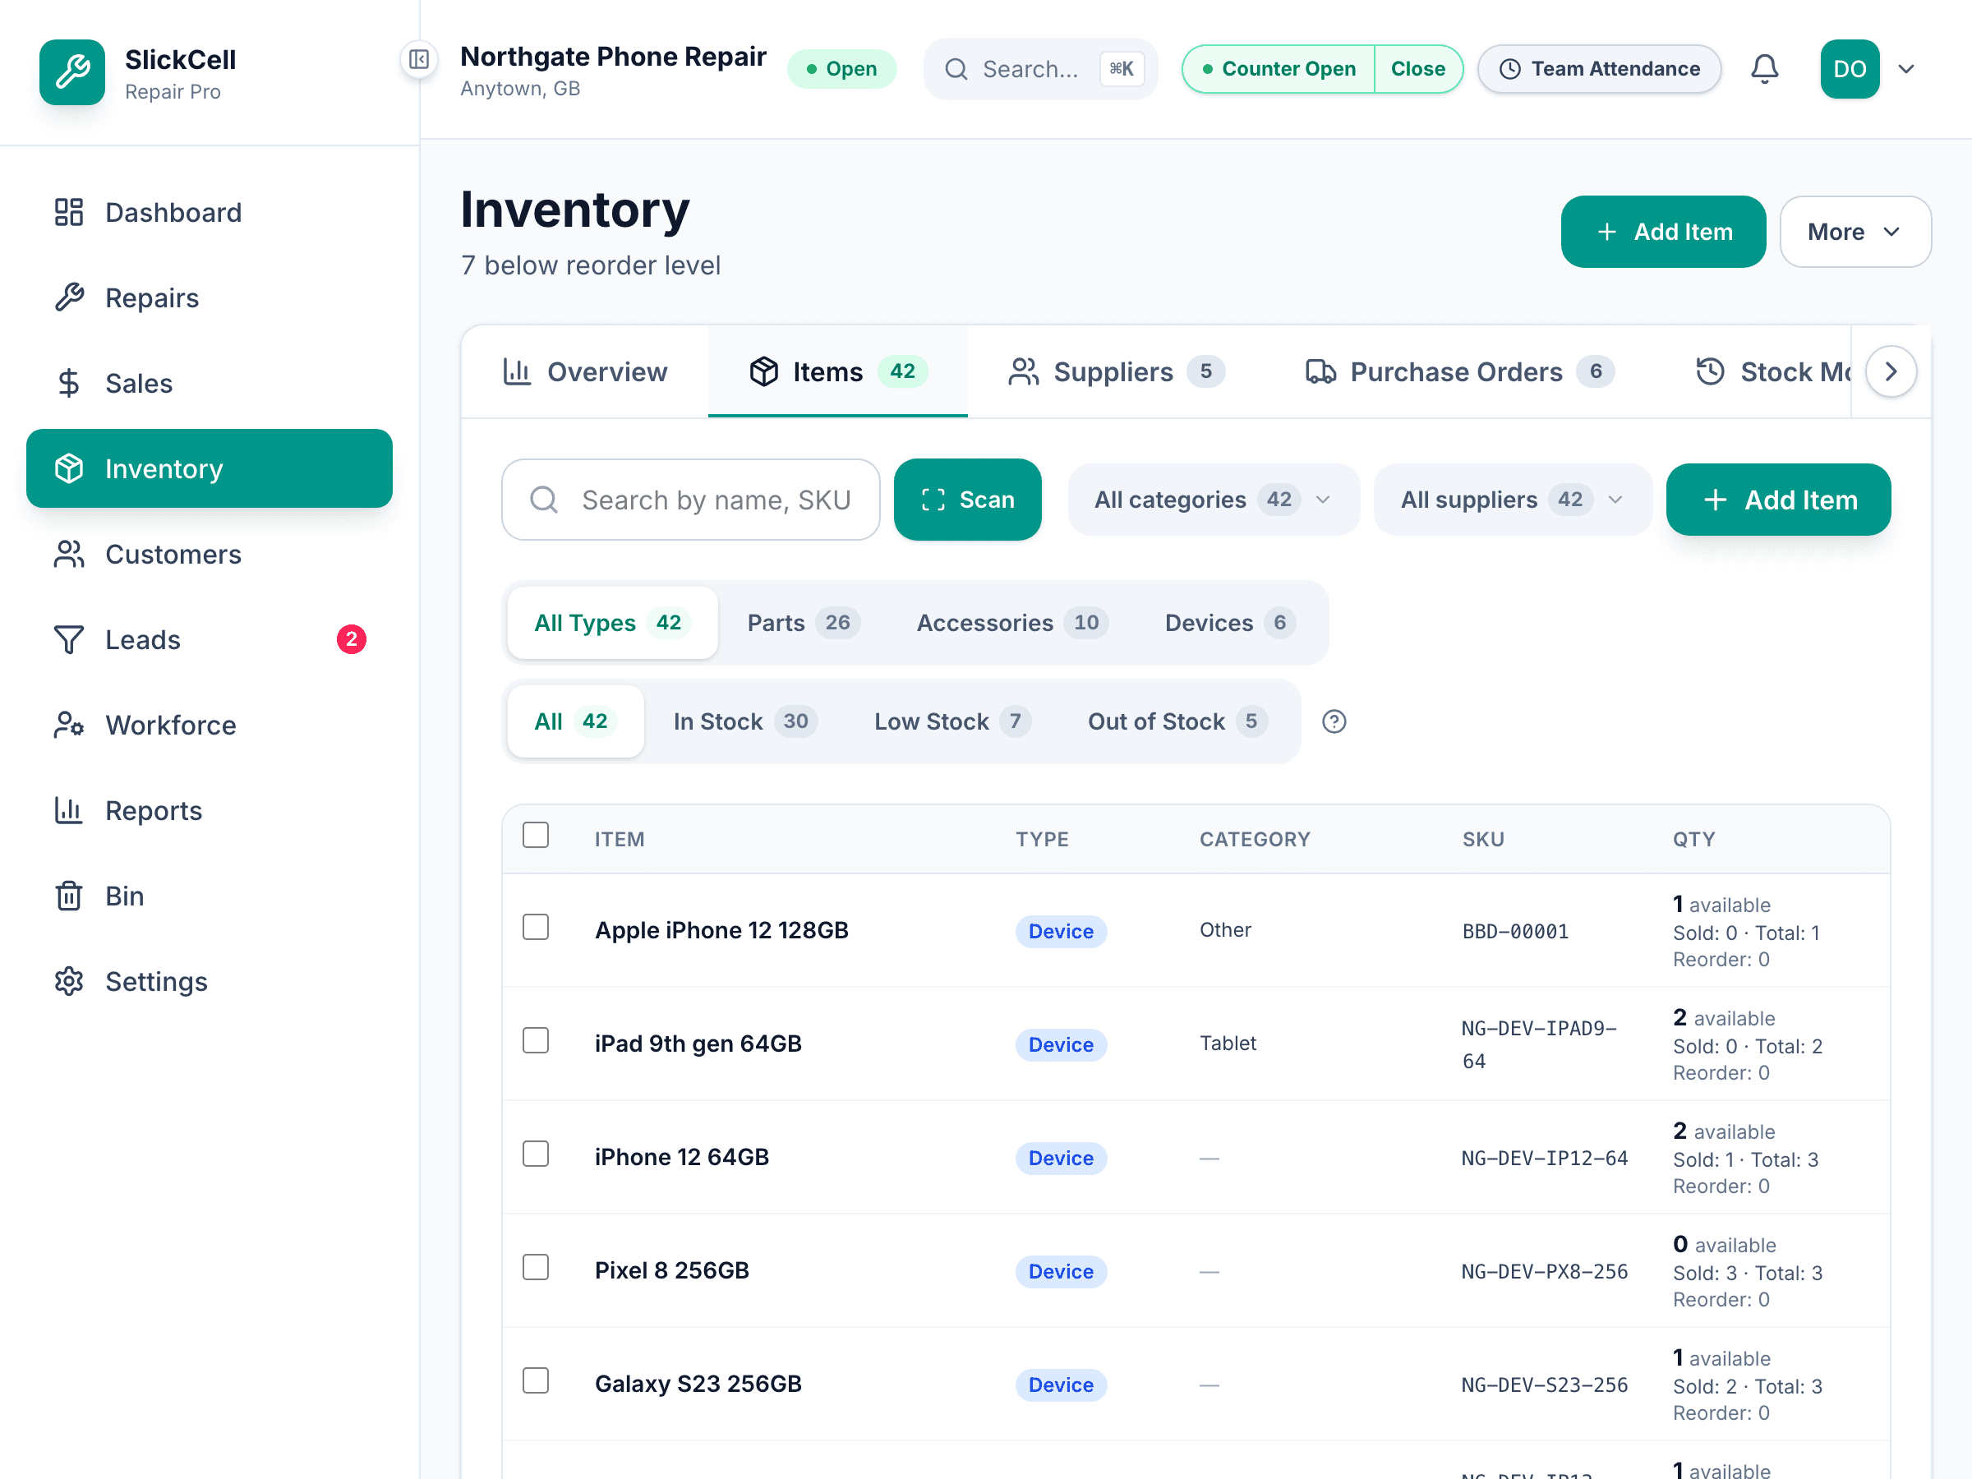Image resolution: width=1972 pixels, height=1479 pixels.
Task: Click the Counter Open status button
Action: pyautogui.click(x=1279, y=69)
